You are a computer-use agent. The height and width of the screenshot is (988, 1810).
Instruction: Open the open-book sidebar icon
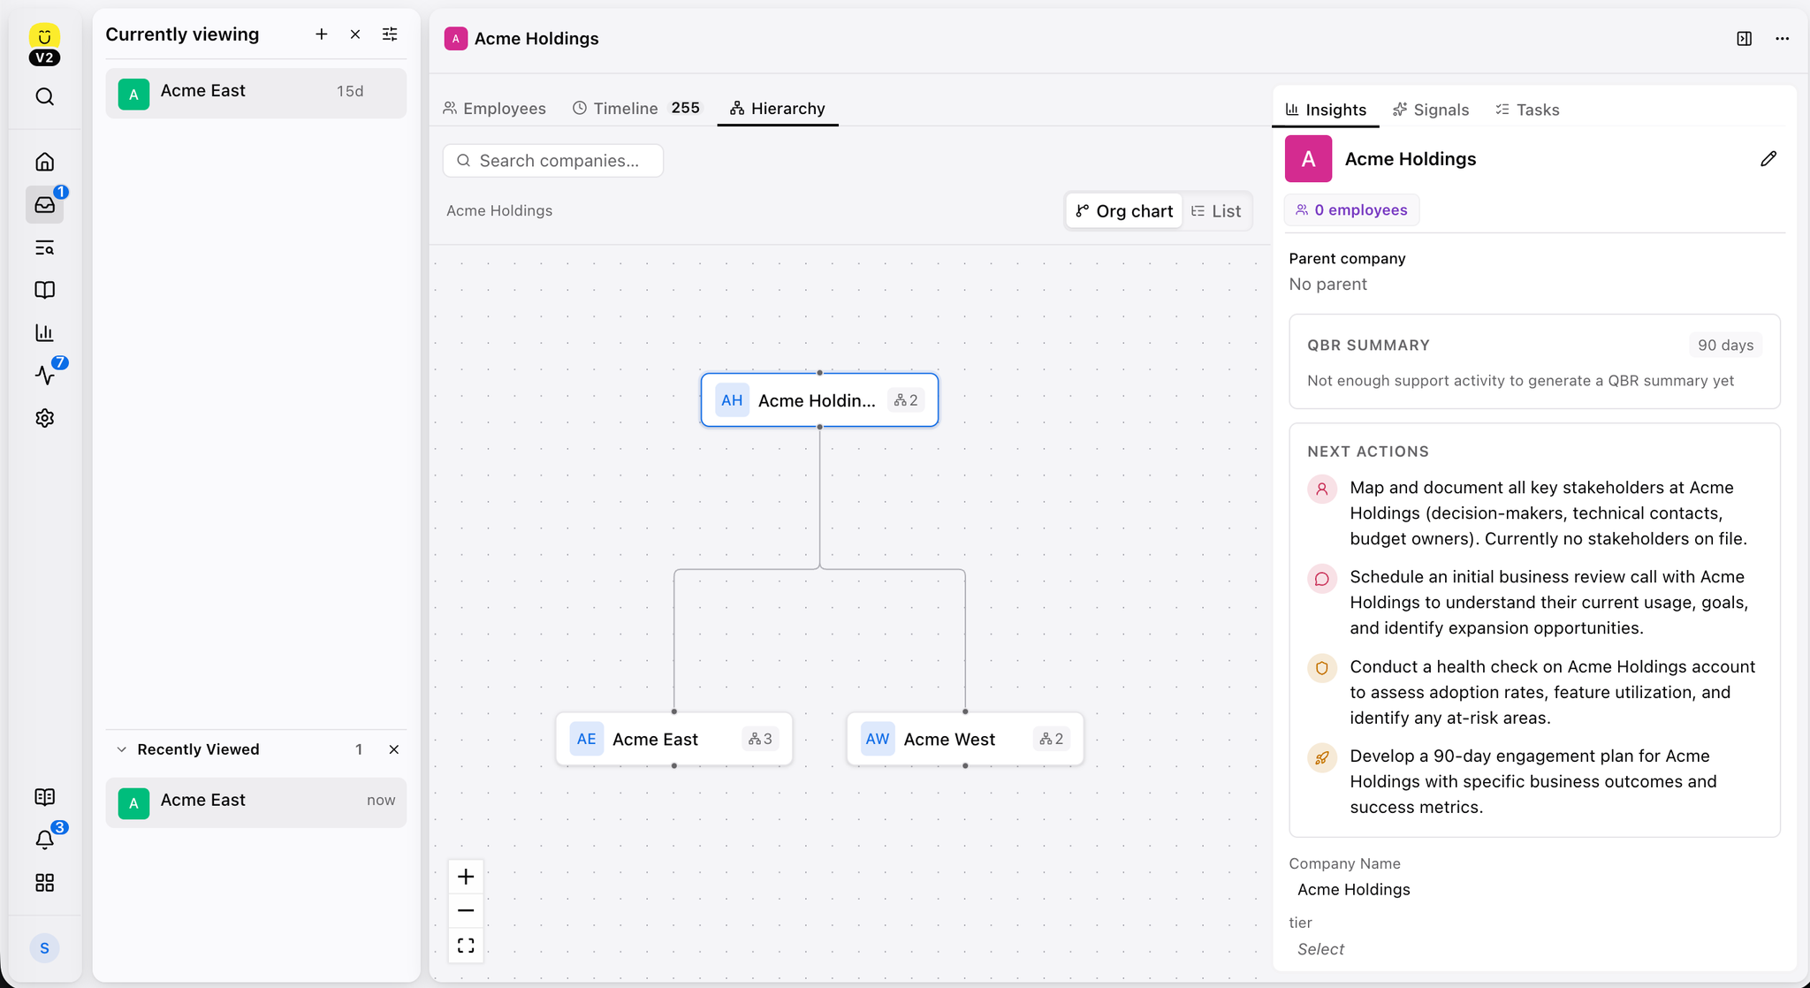[x=45, y=290]
